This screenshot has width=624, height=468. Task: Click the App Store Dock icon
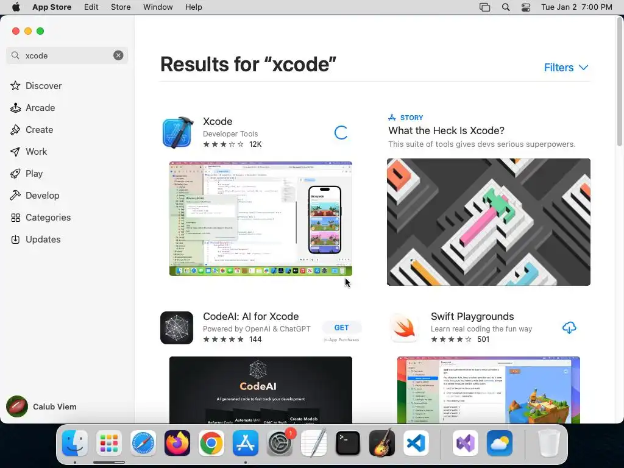tap(246, 443)
